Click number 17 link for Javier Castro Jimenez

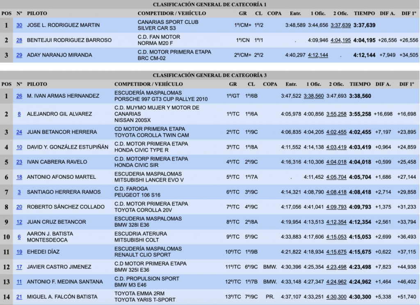(19, 267)
